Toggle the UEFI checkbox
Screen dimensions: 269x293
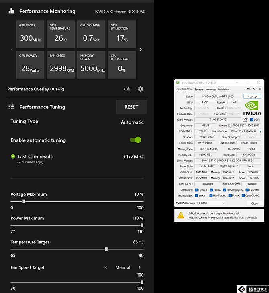(252, 120)
